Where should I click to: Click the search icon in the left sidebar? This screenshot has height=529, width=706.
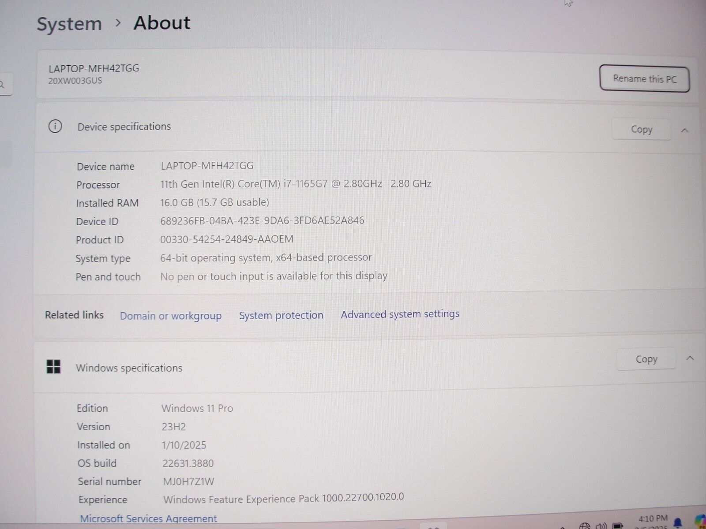(x=3, y=85)
